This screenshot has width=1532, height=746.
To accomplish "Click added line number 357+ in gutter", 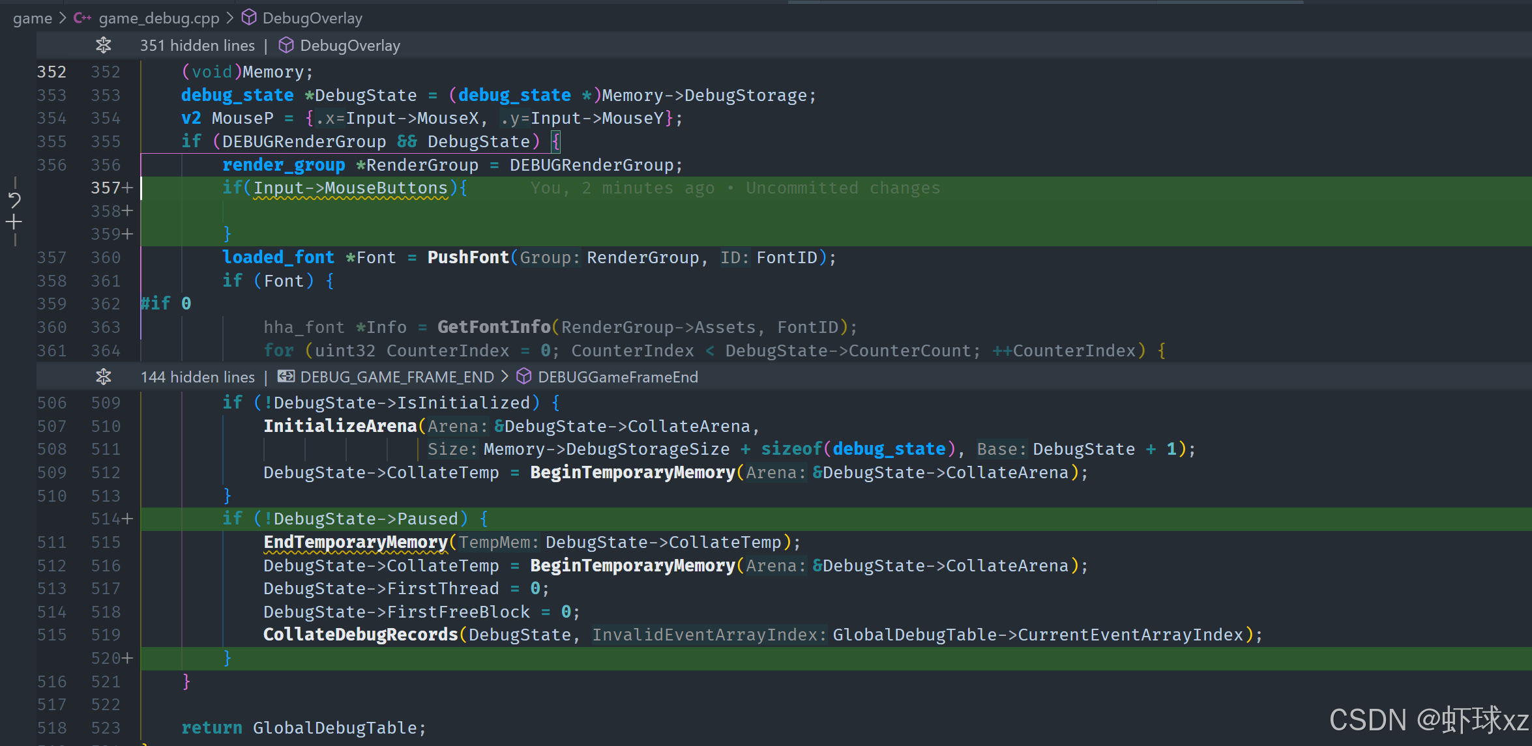I will click(112, 188).
